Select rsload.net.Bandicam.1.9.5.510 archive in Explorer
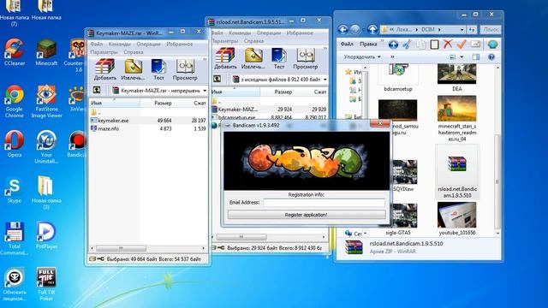The height and width of the screenshot is (308, 548). [457, 173]
